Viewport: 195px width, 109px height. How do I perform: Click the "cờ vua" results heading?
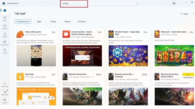pyautogui.click(x=20, y=14)
